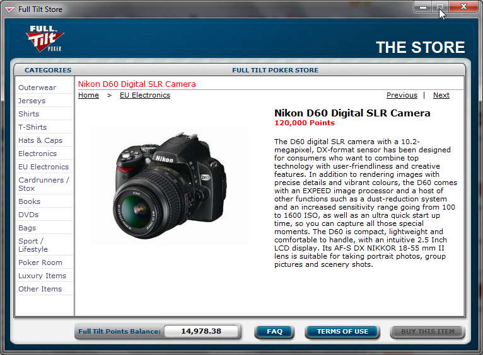Select the Shirts category
Image resolution: width=483 pixels, height=355 pixels.
coord(28,114)
